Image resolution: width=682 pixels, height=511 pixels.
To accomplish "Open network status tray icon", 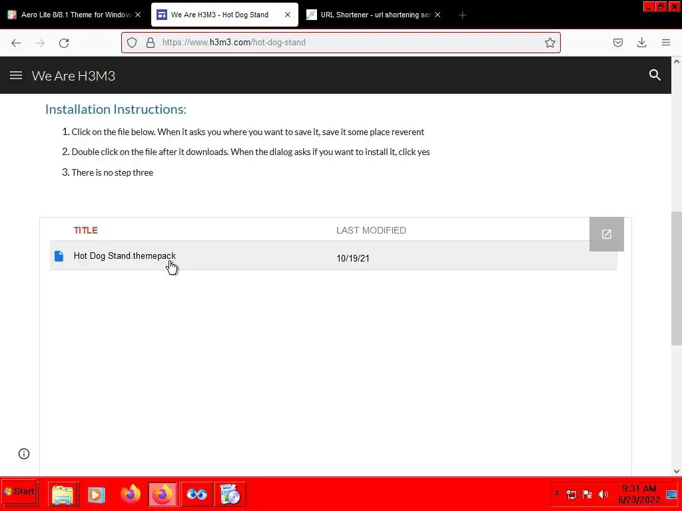I will (x=571, y=494).
